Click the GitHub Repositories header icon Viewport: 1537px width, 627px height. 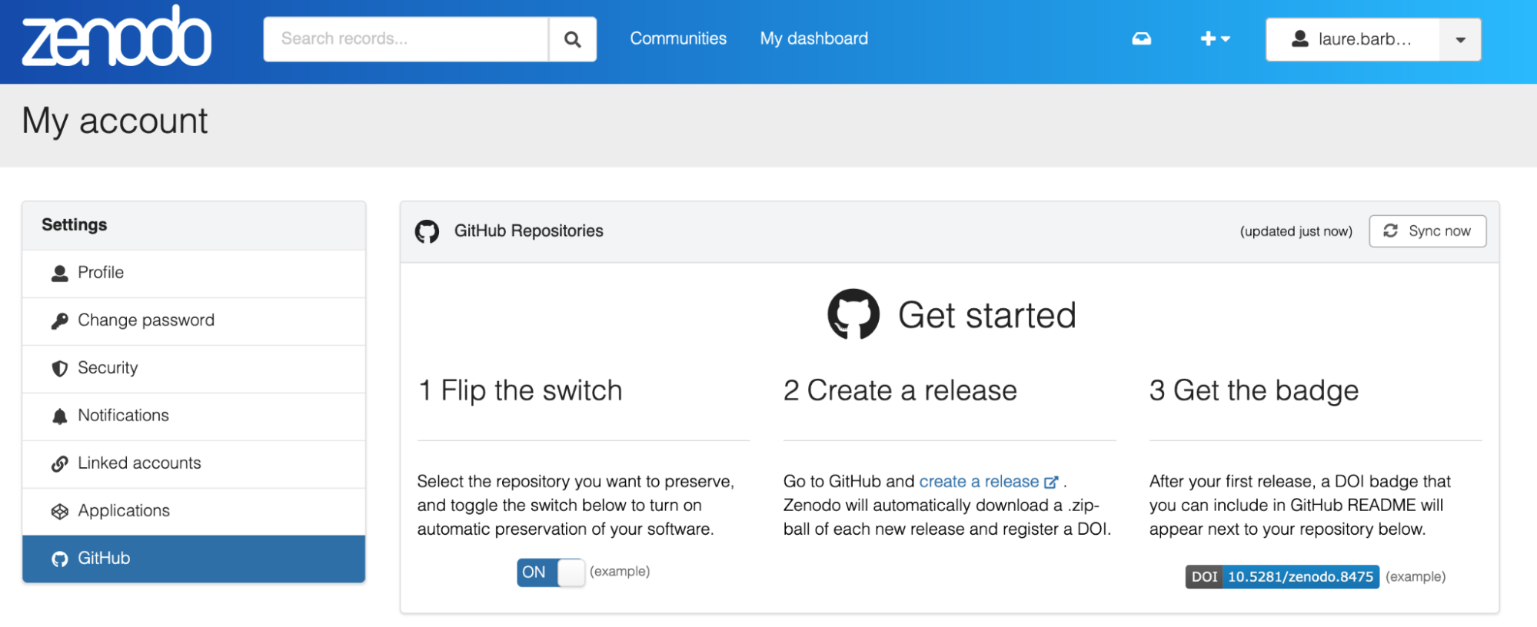click(427, 231)
